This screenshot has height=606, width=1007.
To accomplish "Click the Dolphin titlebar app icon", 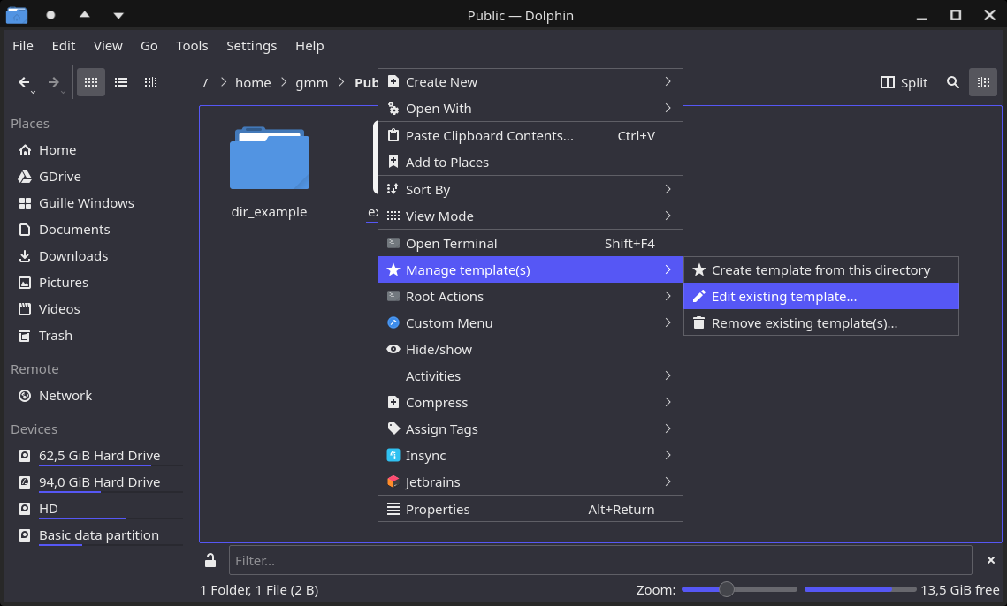I will [17, 15].
